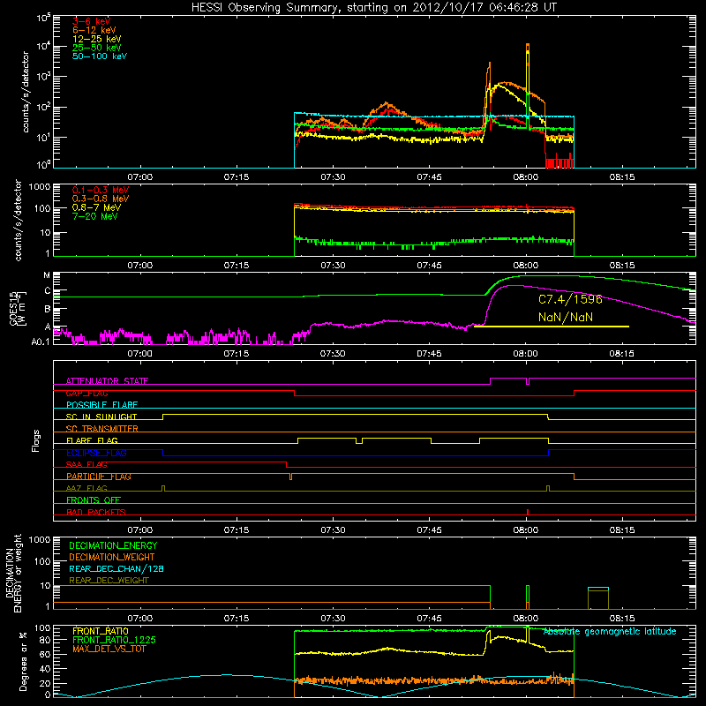Click the SC_TRANSMITTER flag label
The image size is (706, 706).
101,429
